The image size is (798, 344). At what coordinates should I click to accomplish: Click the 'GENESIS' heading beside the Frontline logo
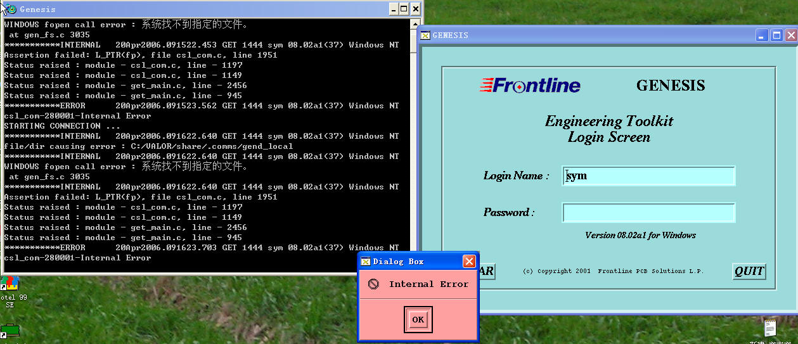pos(671,86)
